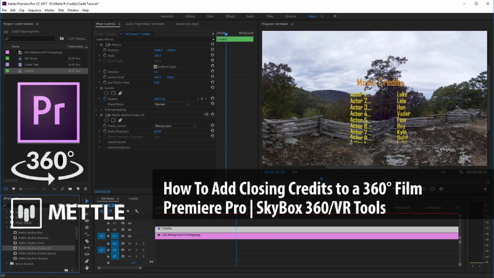
Task: Hide video track V2 output with eye icon
Action: pyautogui.click(x=130, y=229)
